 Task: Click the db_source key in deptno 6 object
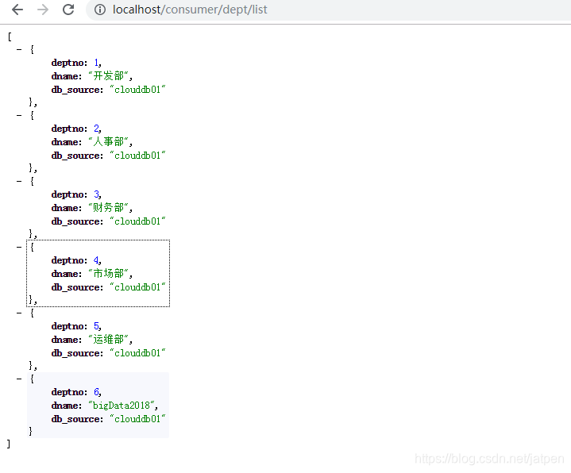coord(75,419)
